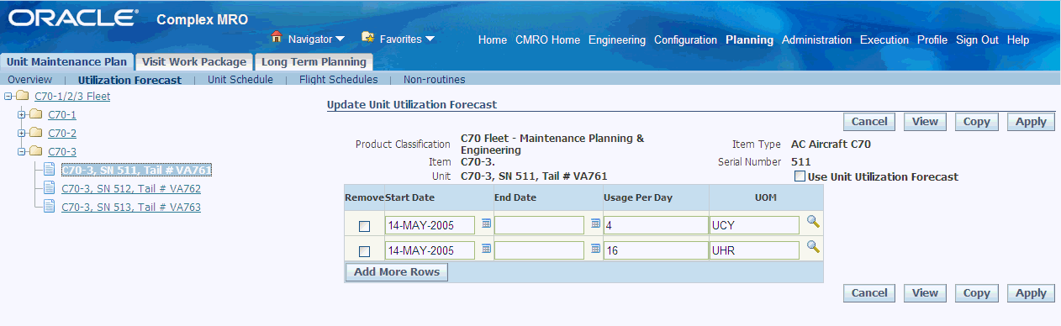Open calendar picker for second row End Date

[595, 250]
